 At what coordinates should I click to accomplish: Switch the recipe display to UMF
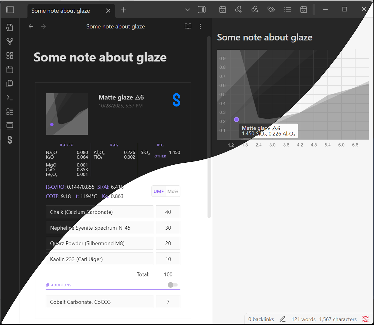pos(159,191)
